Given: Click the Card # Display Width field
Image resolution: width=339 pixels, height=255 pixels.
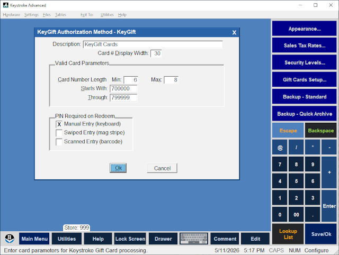Looking at the screenshot, I should (156, 53).
